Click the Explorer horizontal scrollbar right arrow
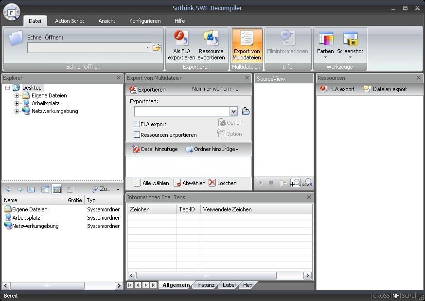Screen dimensions: 425x301 tap(119, 285)
